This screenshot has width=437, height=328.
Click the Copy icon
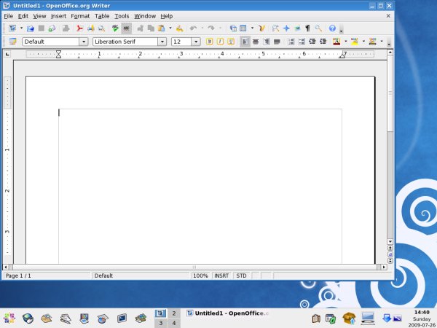click(x=151, y=28)
